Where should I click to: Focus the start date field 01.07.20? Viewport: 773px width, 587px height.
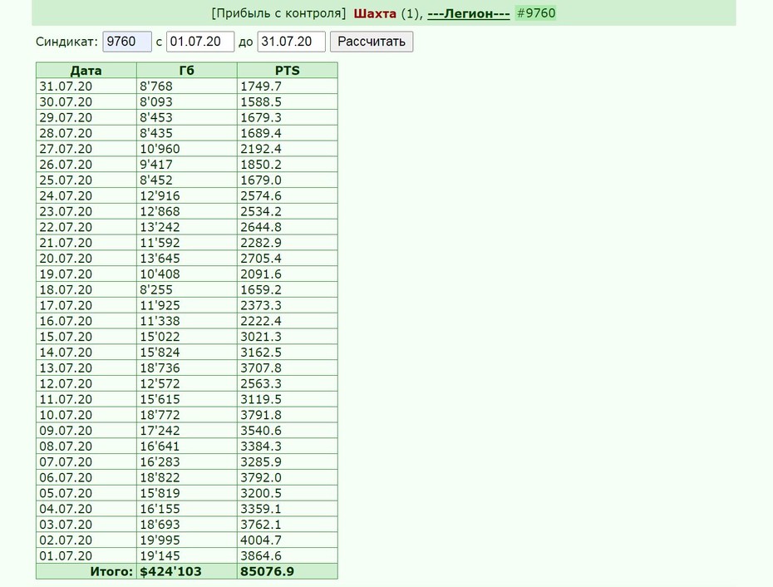(x=200, y=42)
